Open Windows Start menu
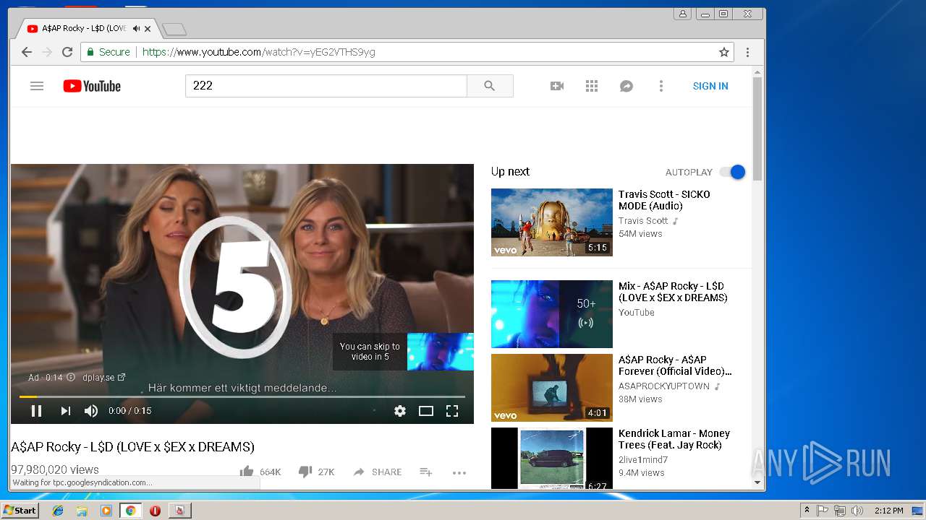Image resolution: width=926 pixels, height=520 pixels. point(20,511)
